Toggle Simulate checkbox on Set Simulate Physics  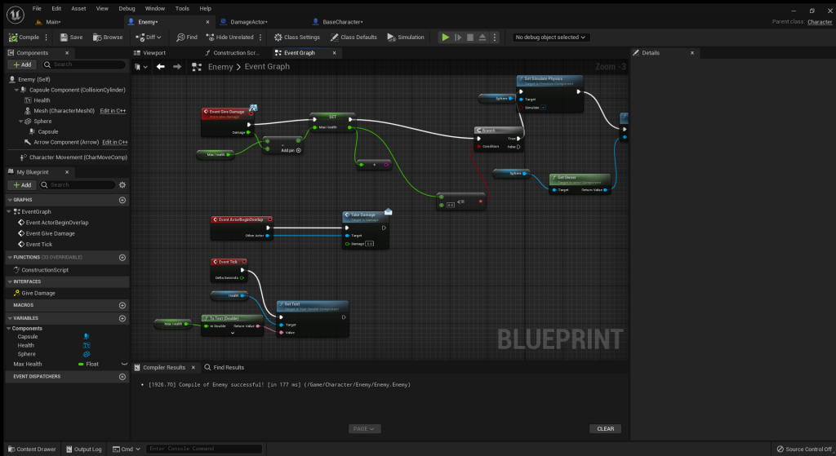[x=543, y=108]
